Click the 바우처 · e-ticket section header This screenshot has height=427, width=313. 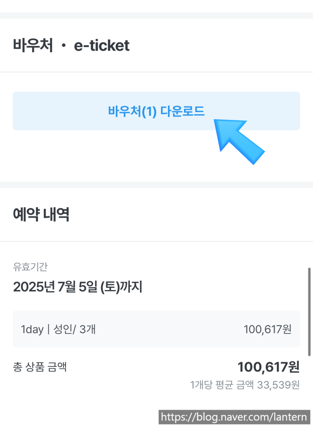tap(71, 45)
